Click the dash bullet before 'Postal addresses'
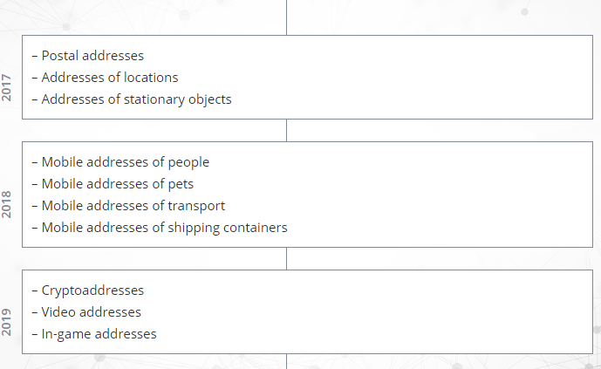The image size is (601, 369). pos(34,56)
